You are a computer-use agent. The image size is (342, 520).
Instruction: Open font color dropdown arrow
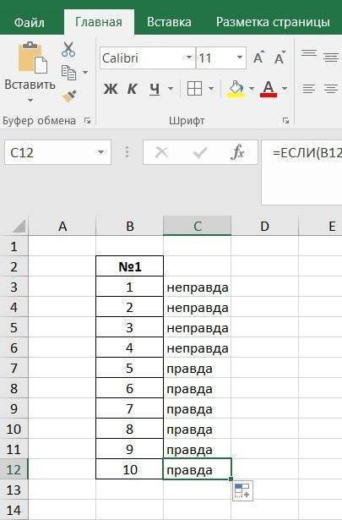285,89
